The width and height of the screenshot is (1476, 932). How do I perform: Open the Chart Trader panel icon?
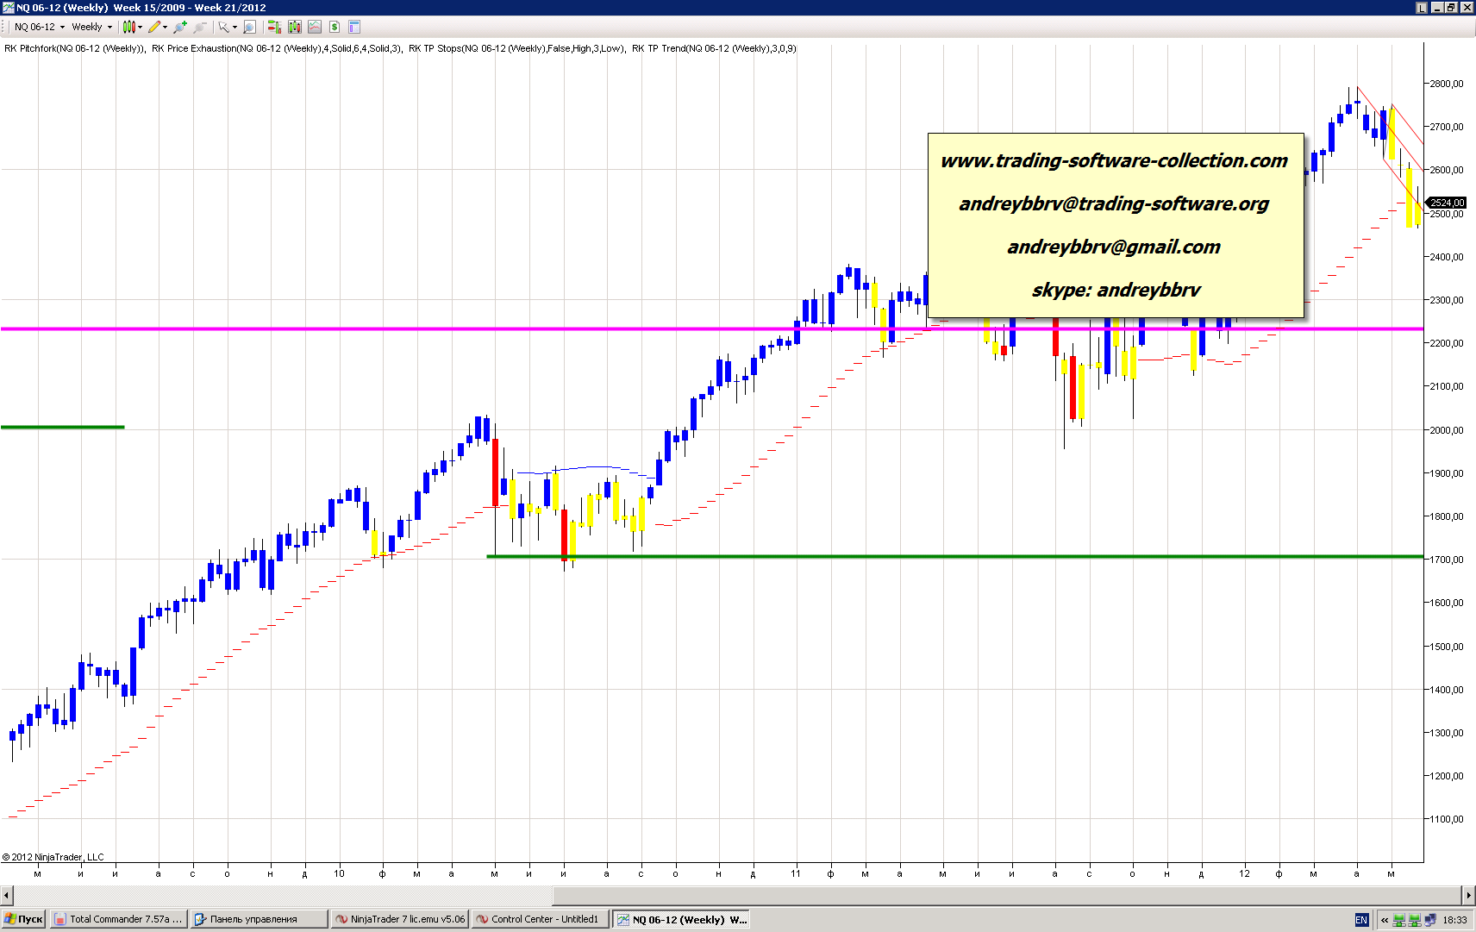click(273, 27)
